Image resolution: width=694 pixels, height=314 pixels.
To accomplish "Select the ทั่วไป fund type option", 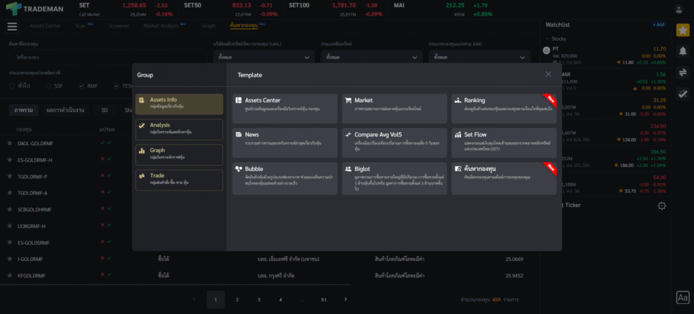I will pos(12,85).
